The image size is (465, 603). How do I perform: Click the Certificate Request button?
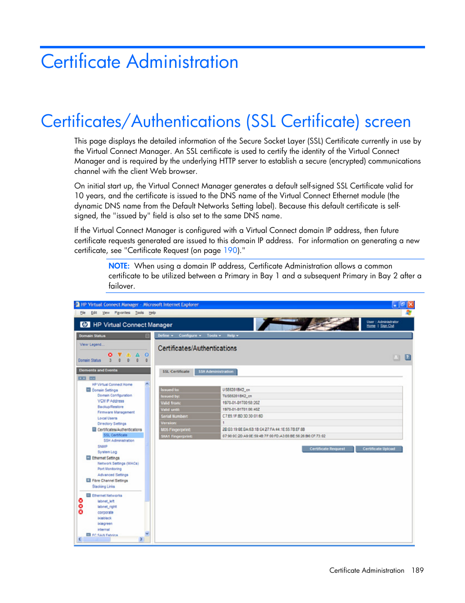tap(328, 449)
